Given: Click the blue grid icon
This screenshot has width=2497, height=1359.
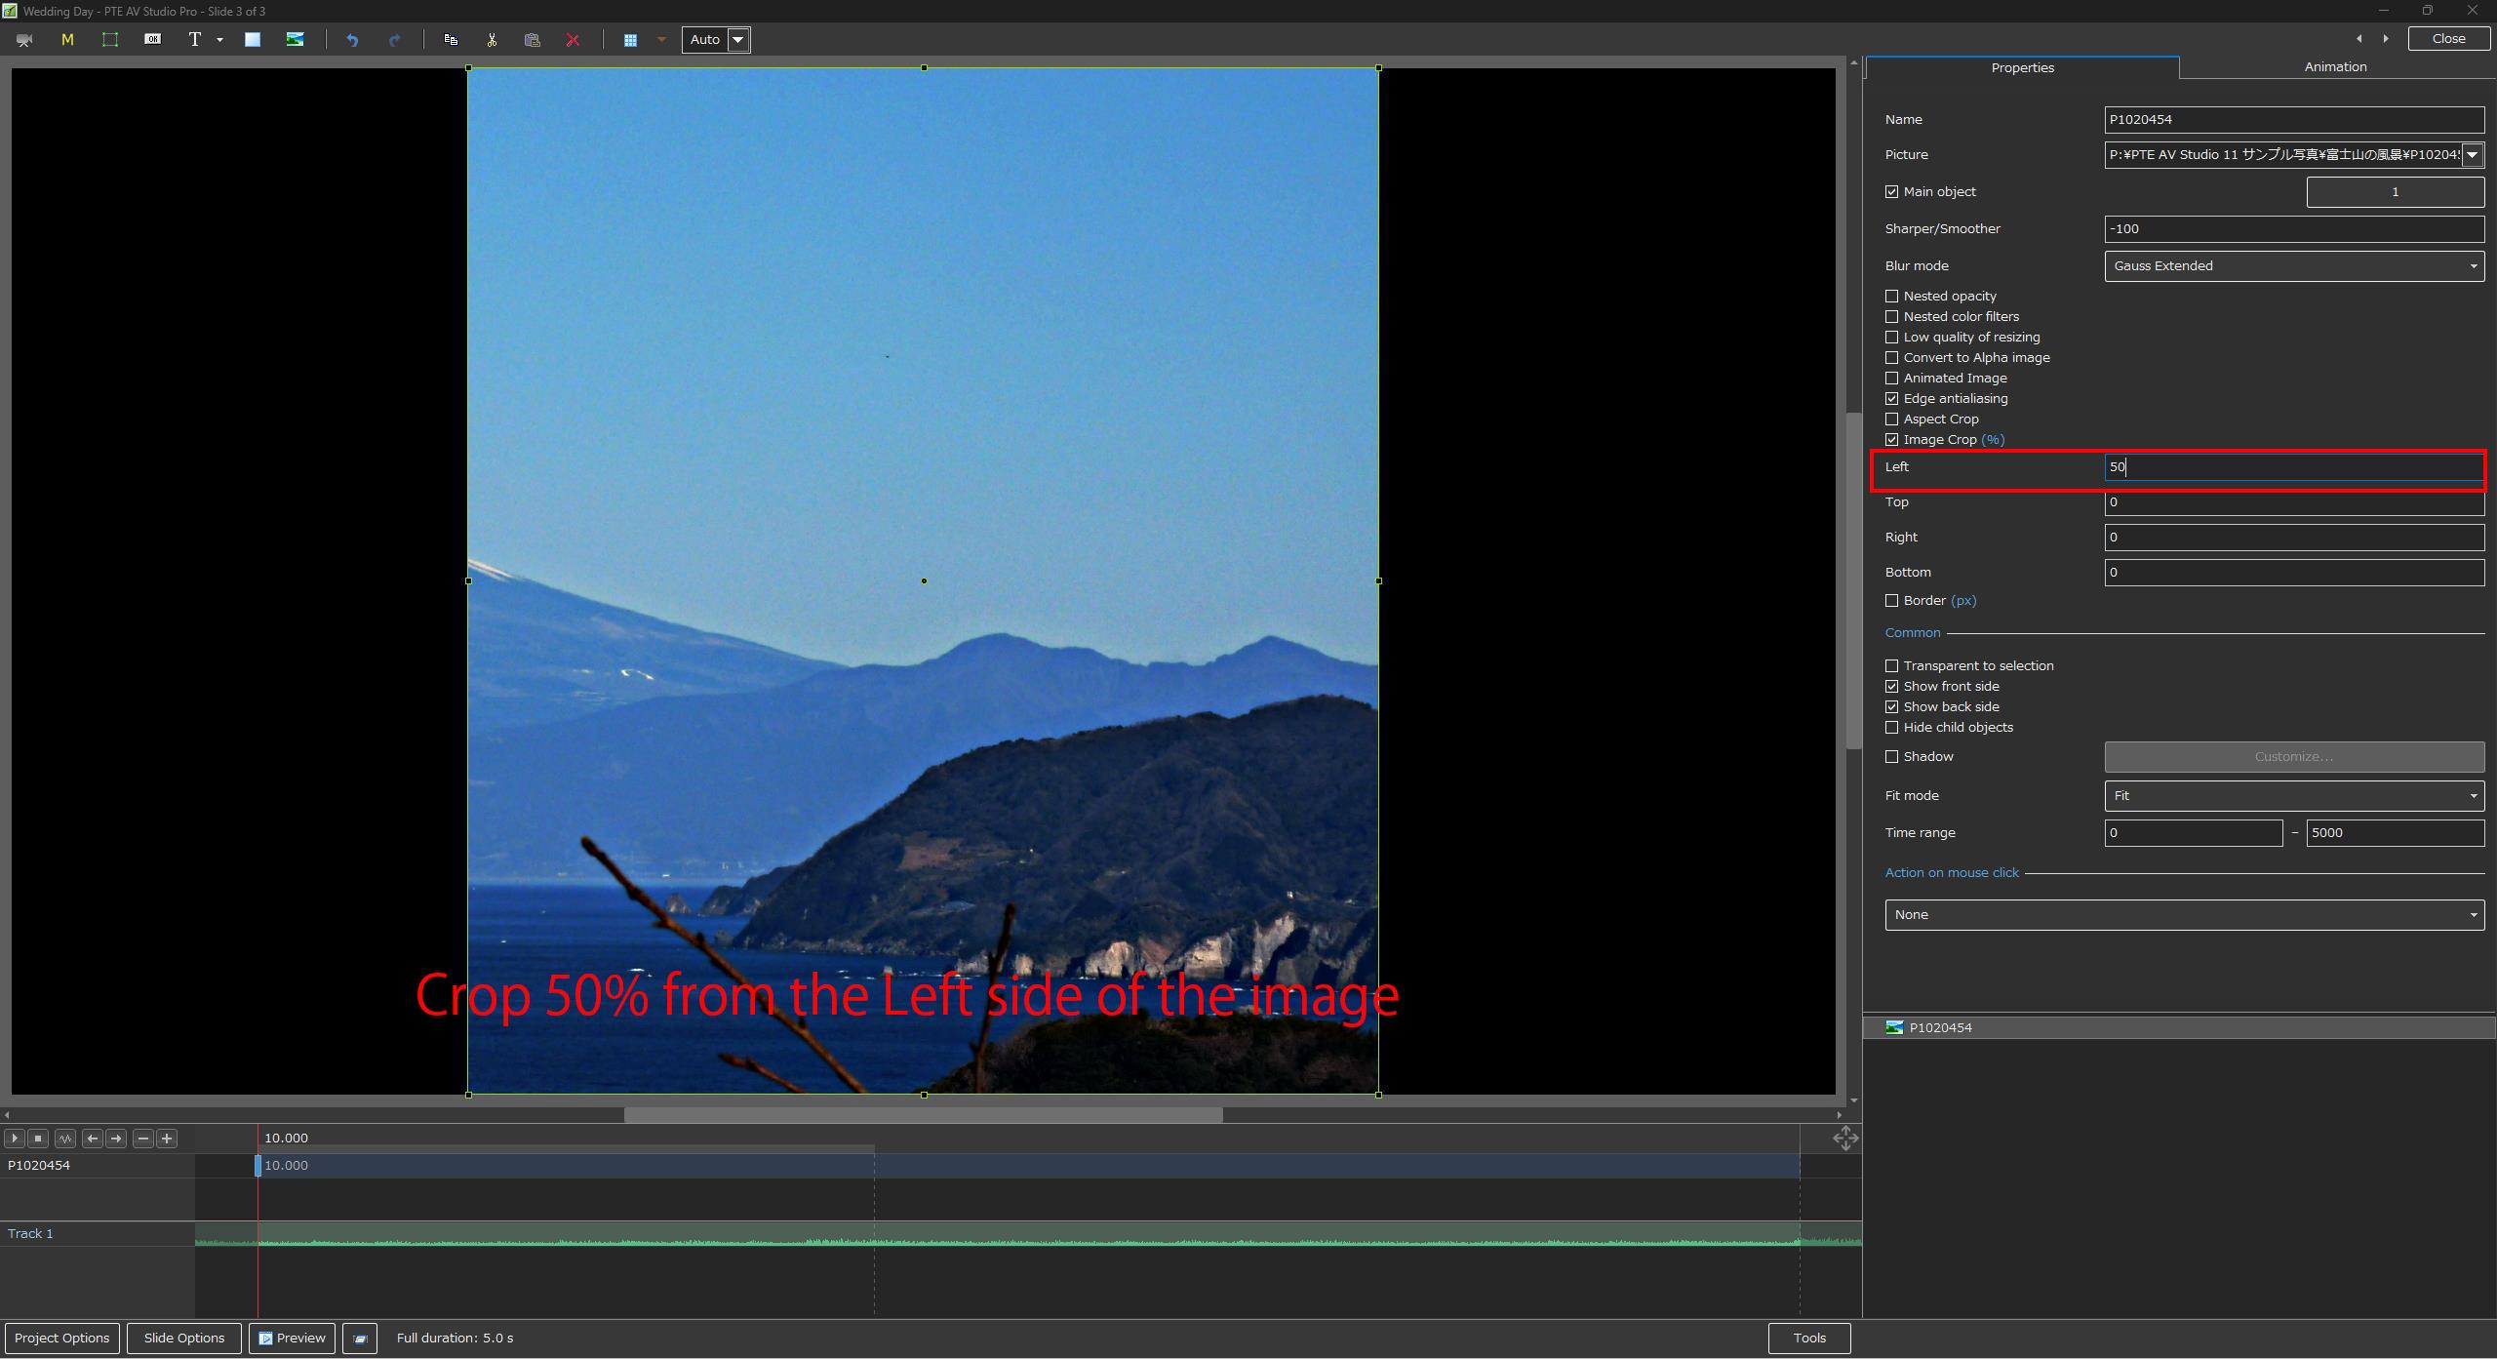Looking at the screenshot, I should 630,40.
